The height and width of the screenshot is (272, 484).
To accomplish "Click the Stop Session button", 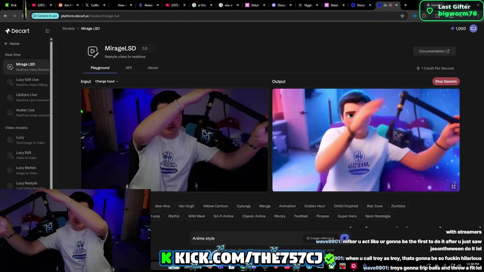I will [446, 81].
